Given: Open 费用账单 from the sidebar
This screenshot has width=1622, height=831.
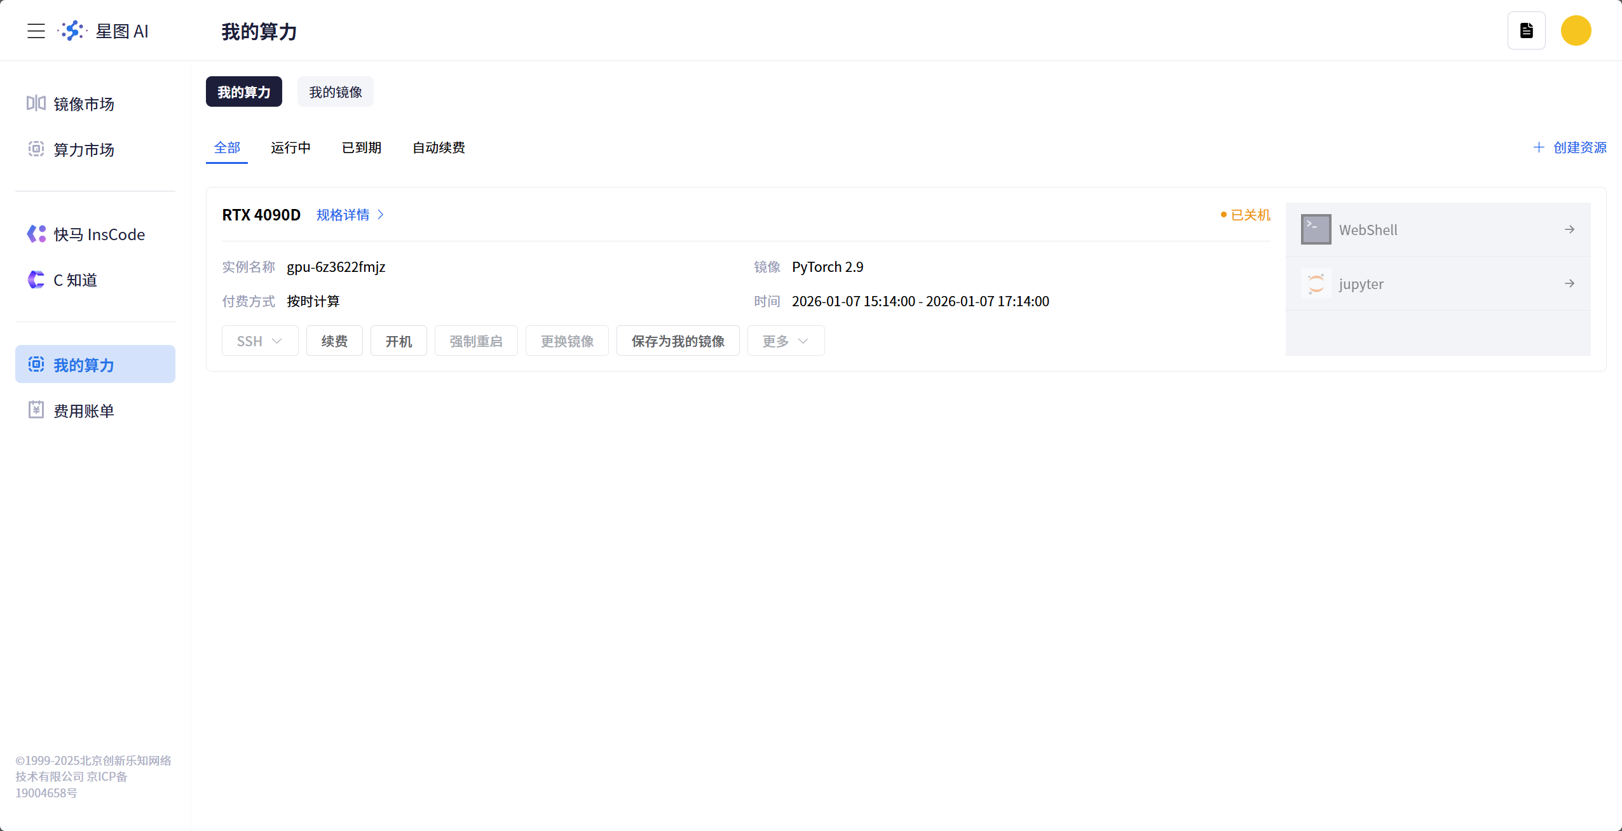Looking at the screenshot, I should (83, 410).
